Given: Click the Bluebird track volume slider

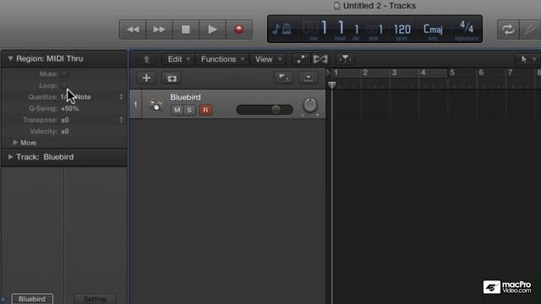Looking at the screenshot, I should (x=265, y=110).
